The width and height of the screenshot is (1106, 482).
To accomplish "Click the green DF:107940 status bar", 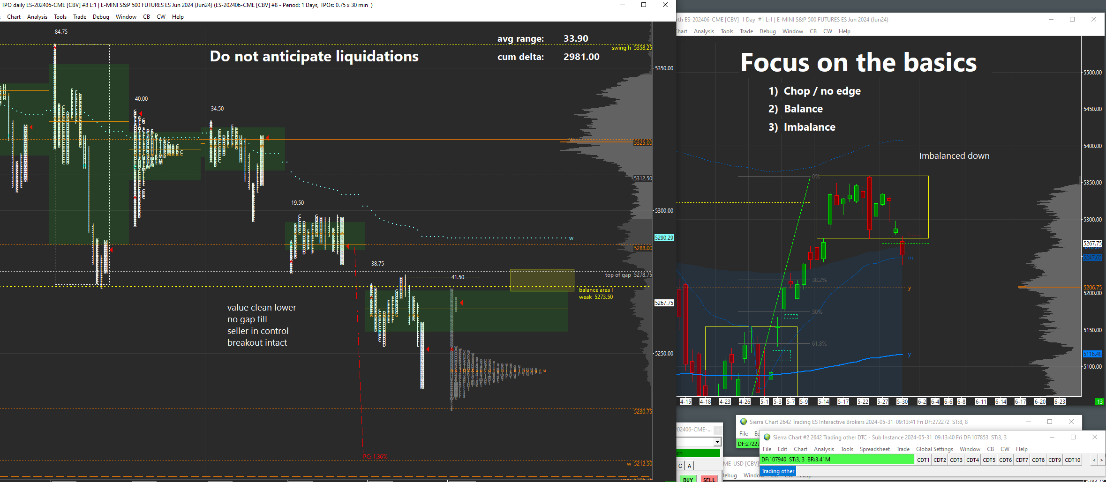I will point(837,460).
